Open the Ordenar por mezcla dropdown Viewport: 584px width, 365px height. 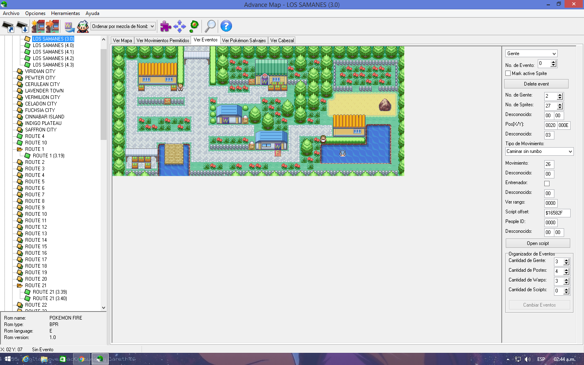(123, 26)
